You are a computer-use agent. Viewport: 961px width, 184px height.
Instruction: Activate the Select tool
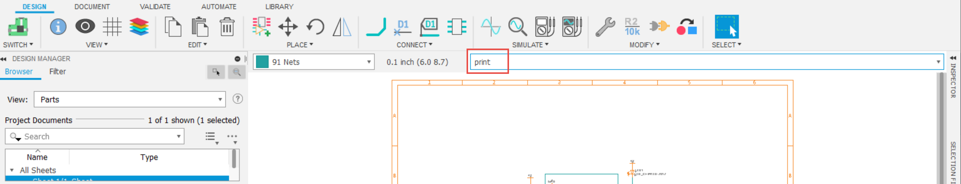coord(727,27)
